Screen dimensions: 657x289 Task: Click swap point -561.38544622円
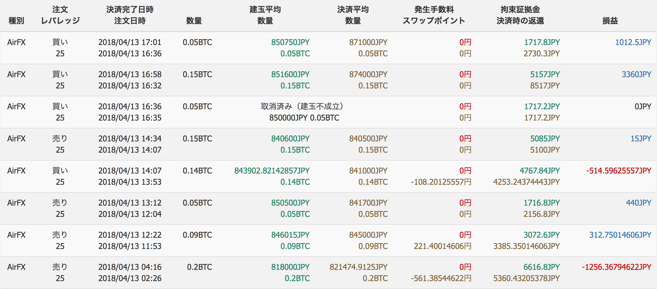[441, 278]
